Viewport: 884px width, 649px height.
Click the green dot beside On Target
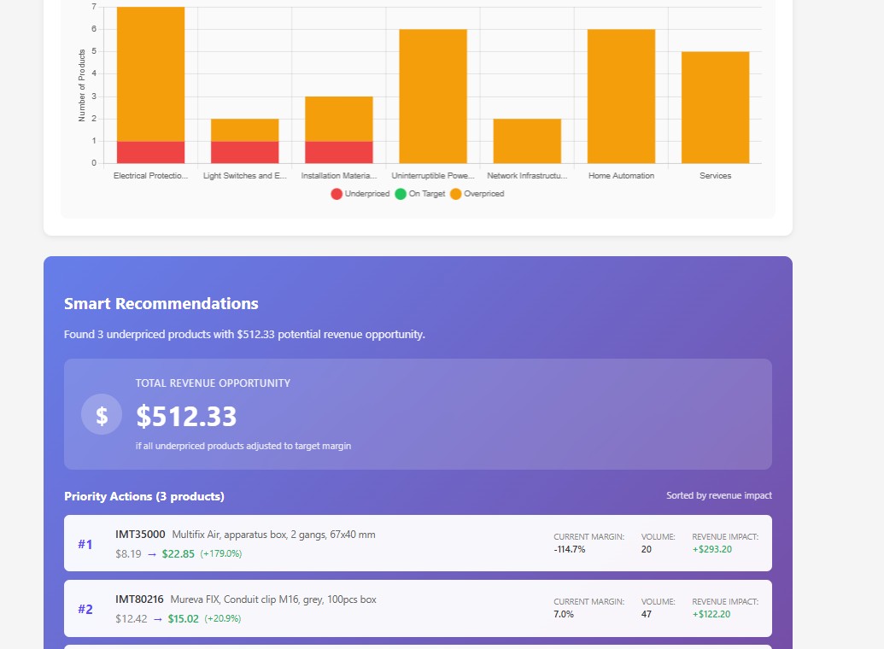click(x=399, y=194)
